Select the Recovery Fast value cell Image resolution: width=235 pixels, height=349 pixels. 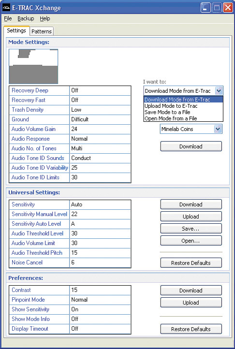point(100,100)
